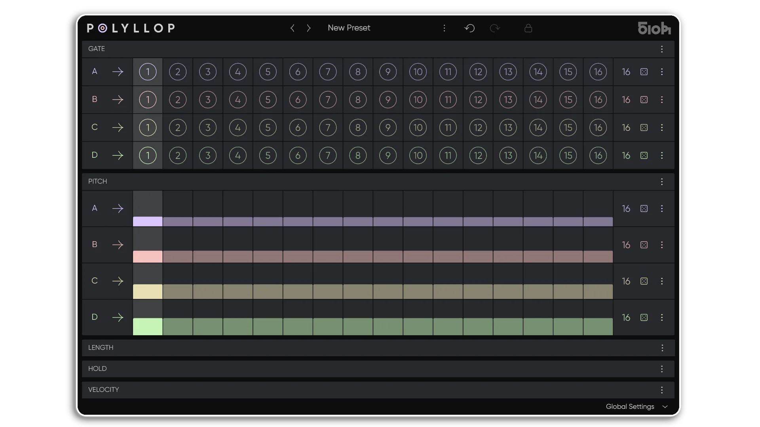
Task: Toggle Gate row C step 14
Action: (538, 128)
